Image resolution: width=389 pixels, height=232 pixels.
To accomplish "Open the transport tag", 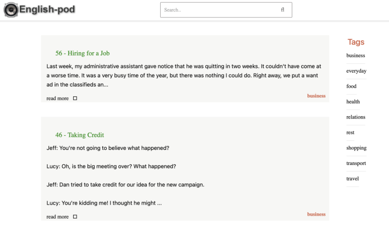I will pyautogui.click(x=356, y=163).
